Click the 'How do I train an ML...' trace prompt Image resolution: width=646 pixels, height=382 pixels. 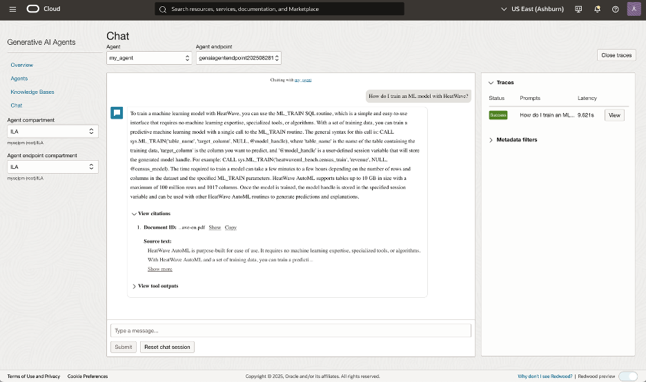pyautogui.click(x=547, y=115)
